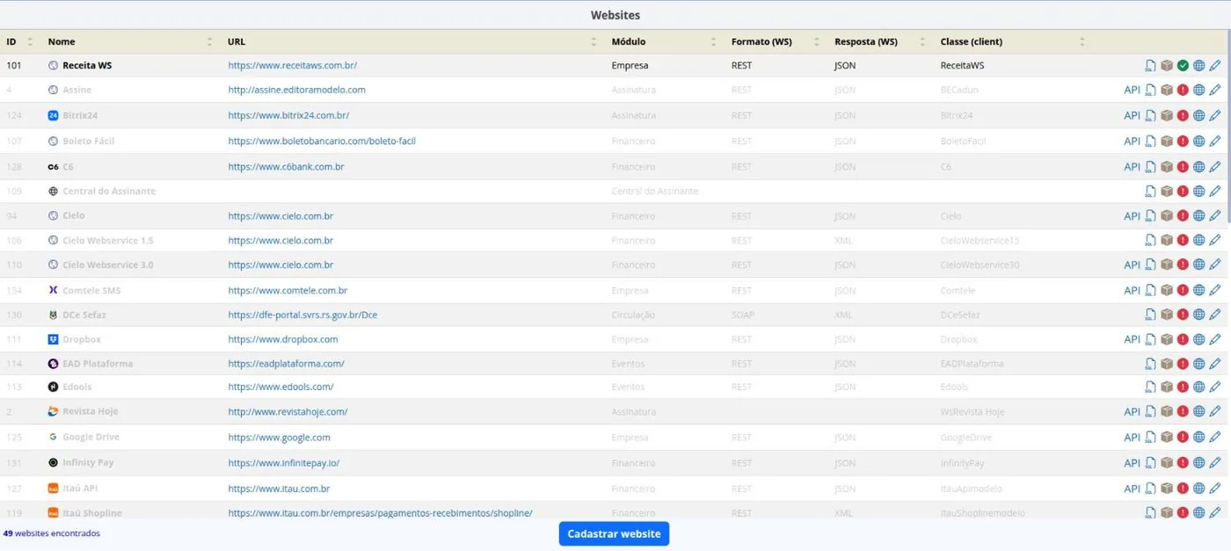
Task: Sort using the URL column arrows
Action: 594,41
